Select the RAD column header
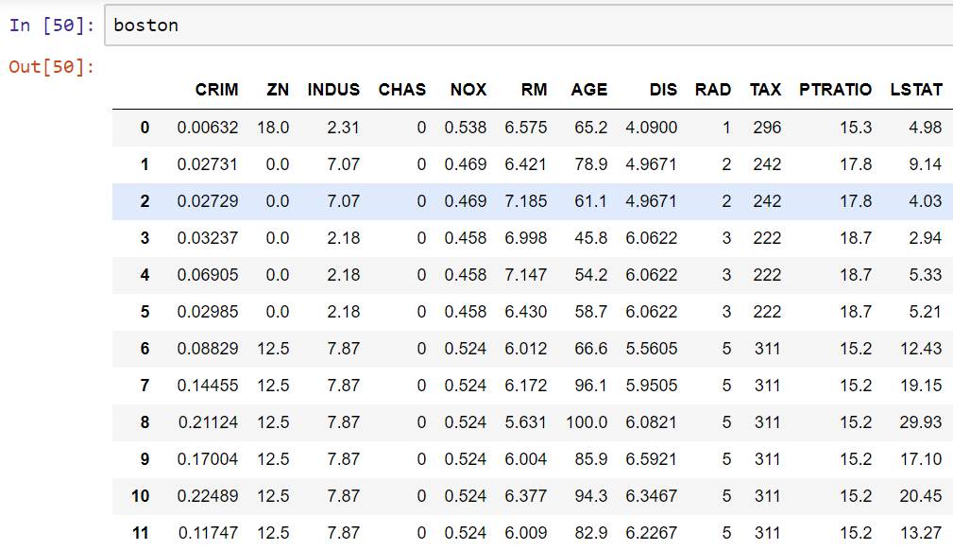The height and width of the screenshot is (550, 953). [713, 90]
